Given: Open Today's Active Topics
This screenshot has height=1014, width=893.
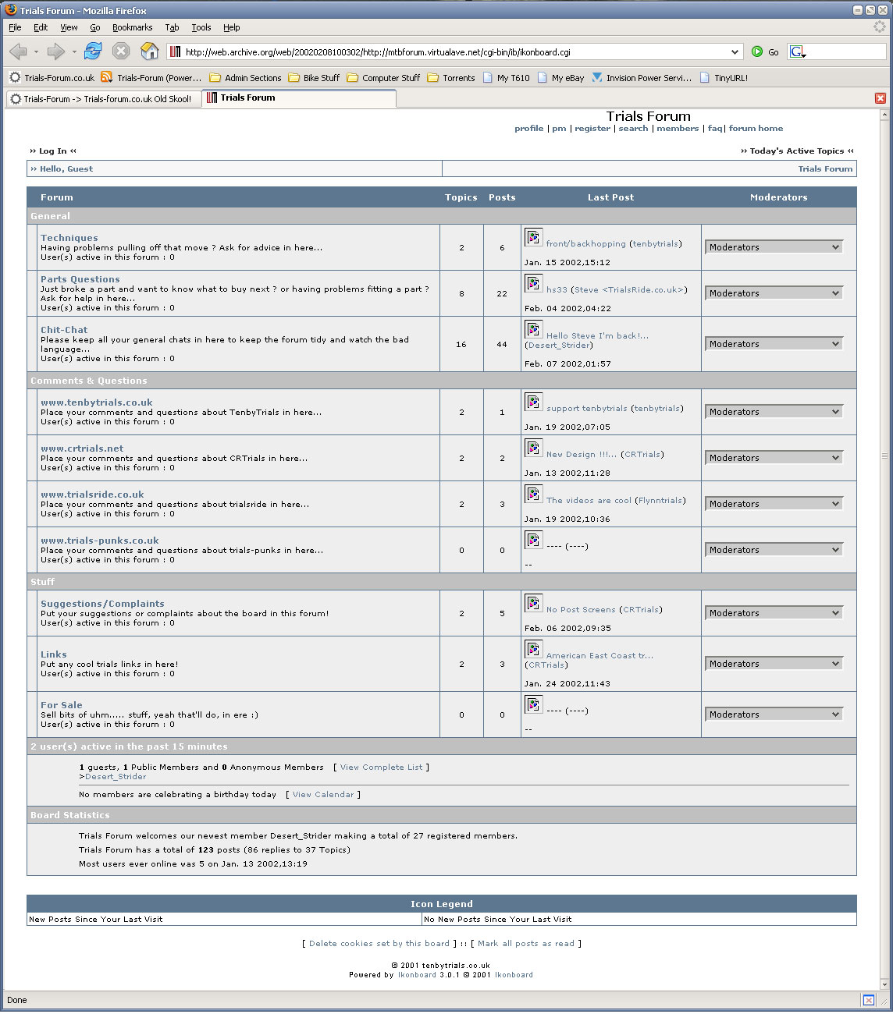Looking at the screenshot, I should coord(797,151).
